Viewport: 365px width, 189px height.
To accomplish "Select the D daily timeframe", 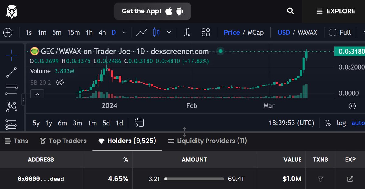I will (113, 33).
